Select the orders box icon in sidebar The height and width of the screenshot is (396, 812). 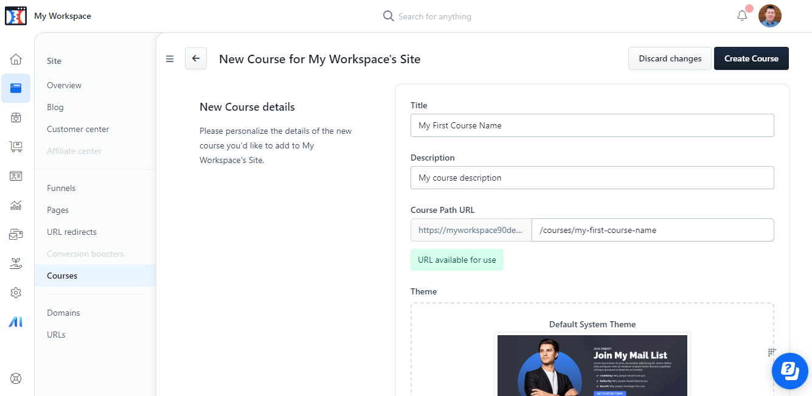[16, 117]
